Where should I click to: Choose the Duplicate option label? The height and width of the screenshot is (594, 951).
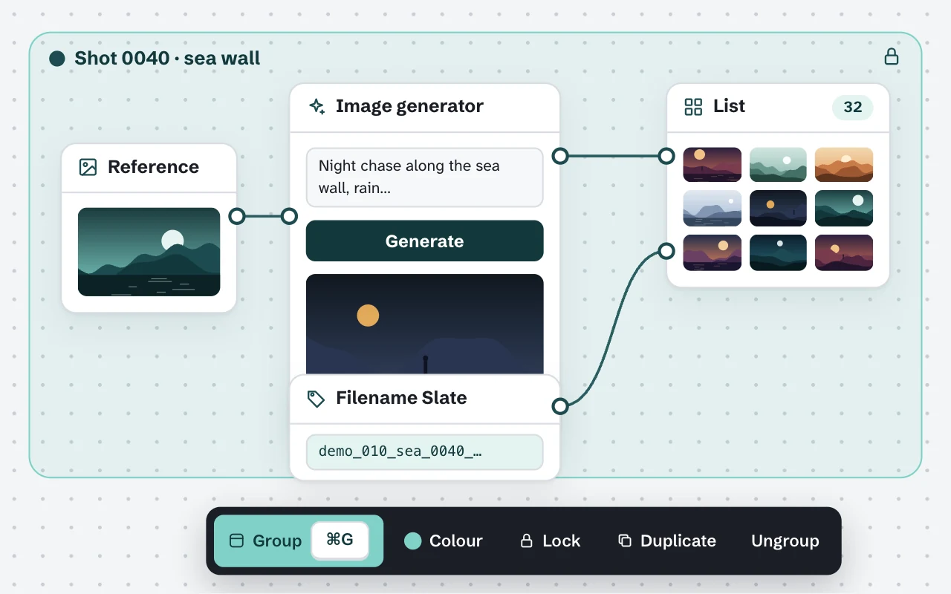click(x=678, y=541)
